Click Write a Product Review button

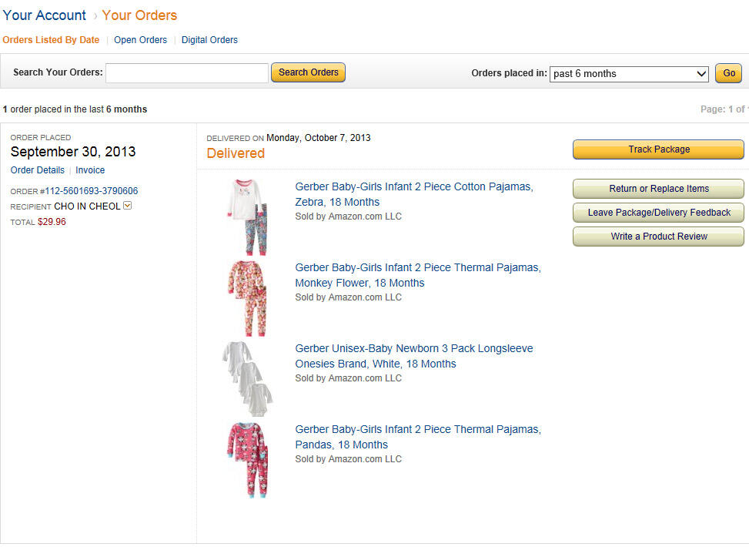658,237
